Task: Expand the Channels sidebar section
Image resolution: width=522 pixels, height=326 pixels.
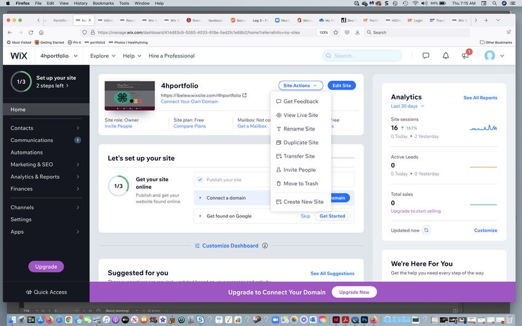Action: (x=45, y=207)
